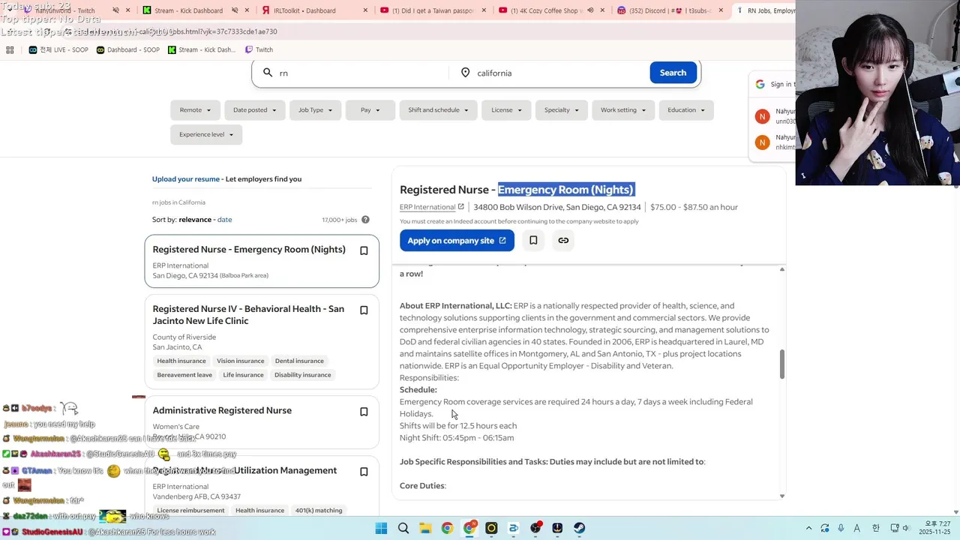Sort results by date
The image size is (960, 540).
(x=224, y=220)
